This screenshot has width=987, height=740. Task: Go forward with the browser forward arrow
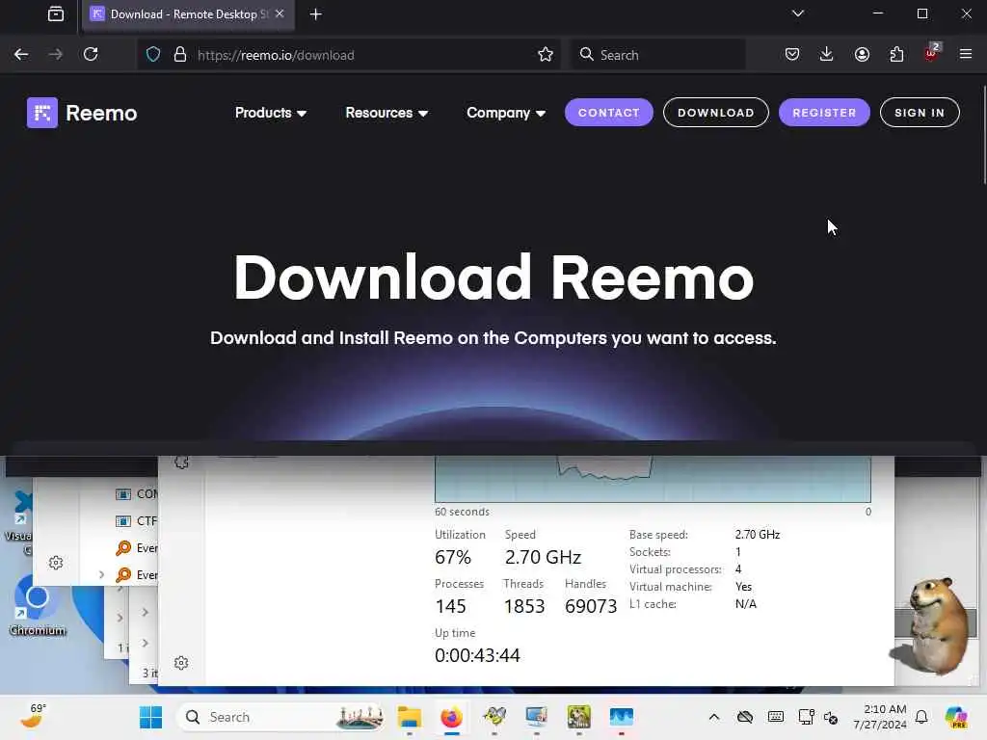[x=55, y=55]
